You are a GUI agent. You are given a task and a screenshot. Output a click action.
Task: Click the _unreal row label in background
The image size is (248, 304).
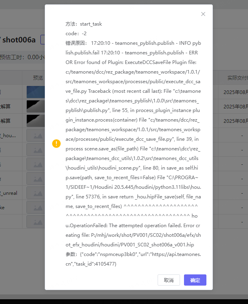pyautogui.click(x=9, y=193)
